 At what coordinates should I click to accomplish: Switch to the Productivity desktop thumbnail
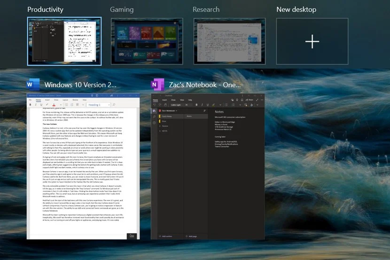coord(64,41)
